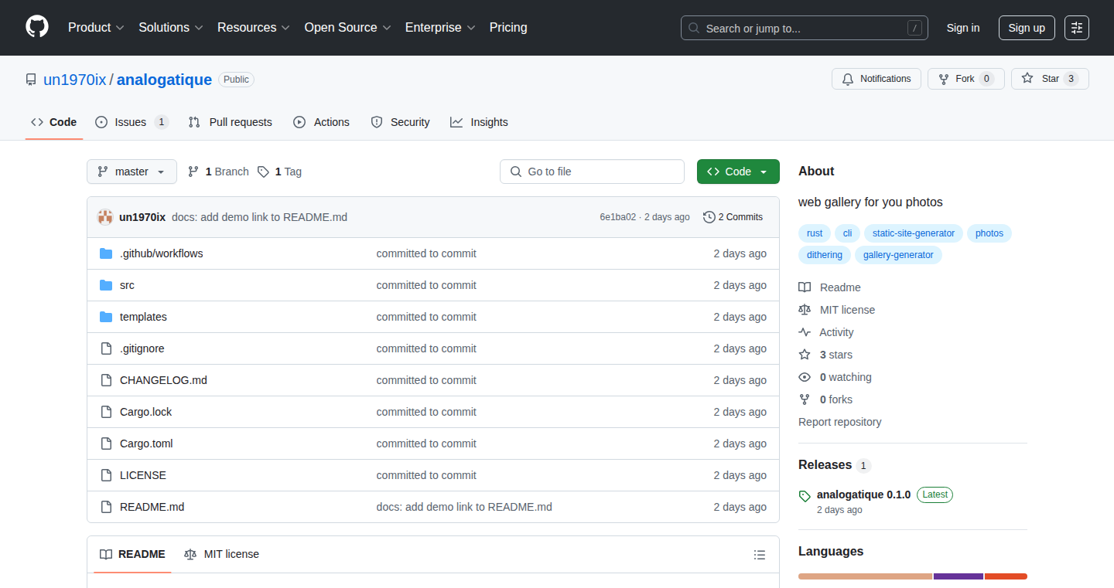Click the folder icon for .github/workflows
1114x588 pixels.
coord(106,253)
